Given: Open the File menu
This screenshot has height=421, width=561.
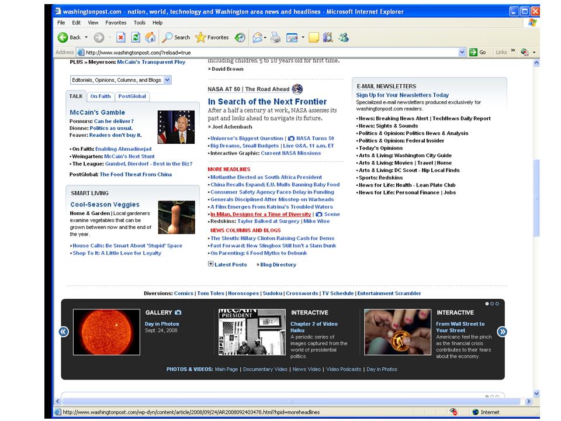Looking at the screenshot, I should click(x=61, y=23).
